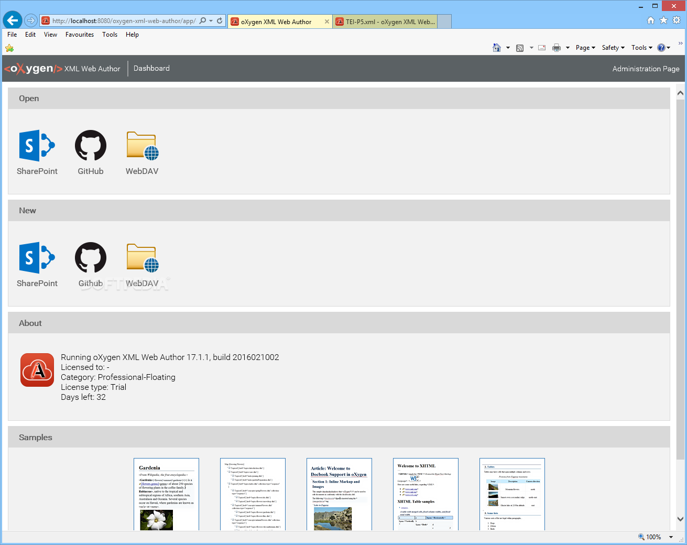This screenshot has height=545, width=687.
Task: Open the View menu
Action: pyautogui.click(x=51, y=35)
